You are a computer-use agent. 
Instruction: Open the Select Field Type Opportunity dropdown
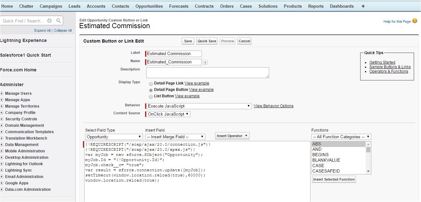click(114, 137)
